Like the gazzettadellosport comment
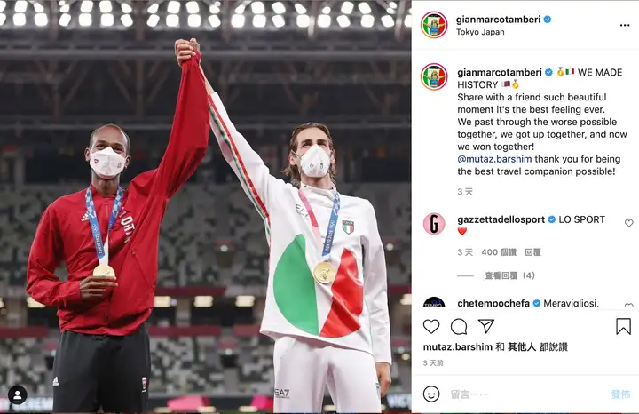The image size is (639, 414). tap(629, 223)
